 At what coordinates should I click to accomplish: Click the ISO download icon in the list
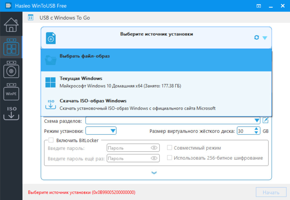(x=51, y=104)
